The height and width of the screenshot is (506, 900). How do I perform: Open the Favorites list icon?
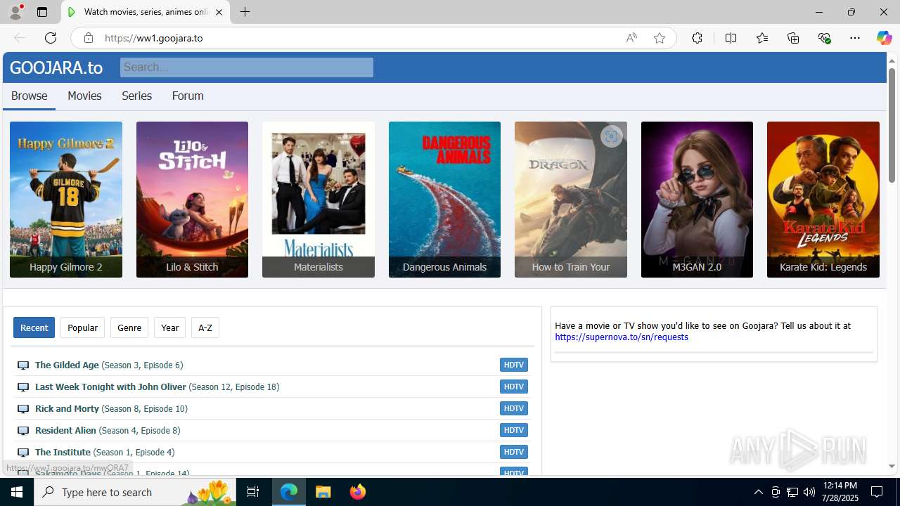pos(762,38)
